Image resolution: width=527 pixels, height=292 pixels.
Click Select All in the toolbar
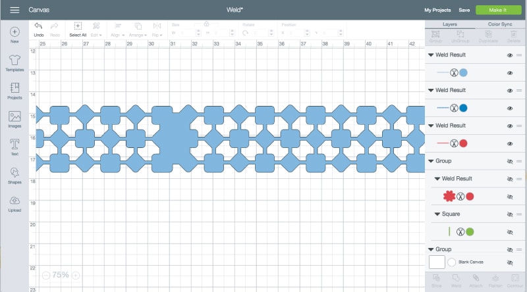coord(78,28)
